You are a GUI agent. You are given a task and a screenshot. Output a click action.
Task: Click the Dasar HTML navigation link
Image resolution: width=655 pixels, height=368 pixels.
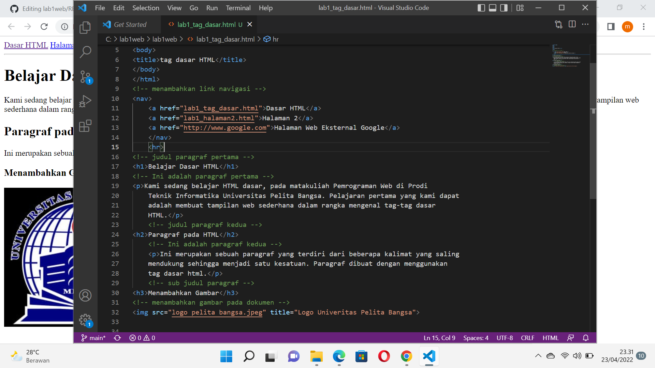(26, 45)
